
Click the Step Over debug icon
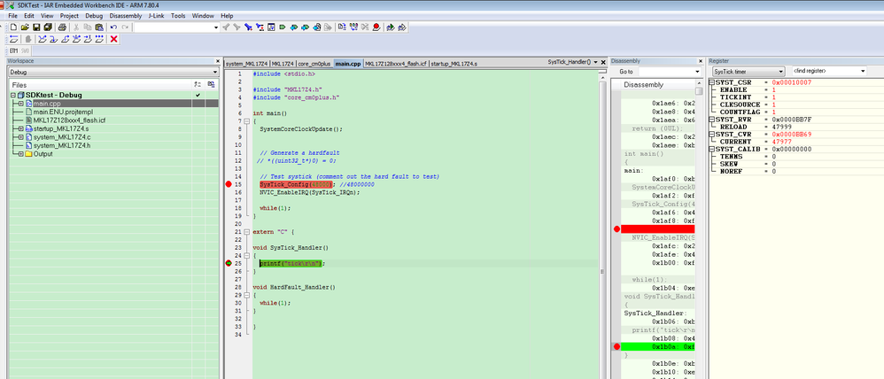click(42, 39)
